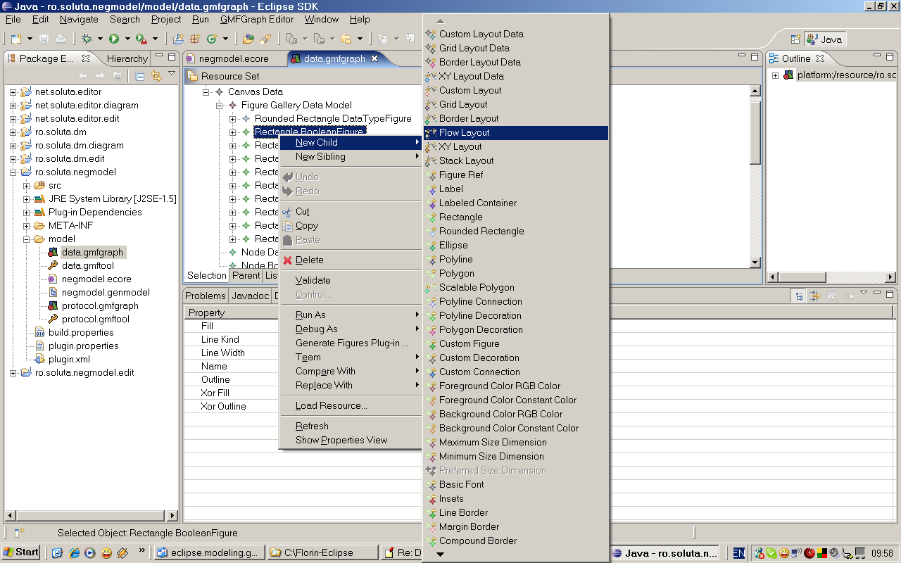Choose Validate in context menu
The width and height of the screenshot is (901, 563).
[351, 280]
